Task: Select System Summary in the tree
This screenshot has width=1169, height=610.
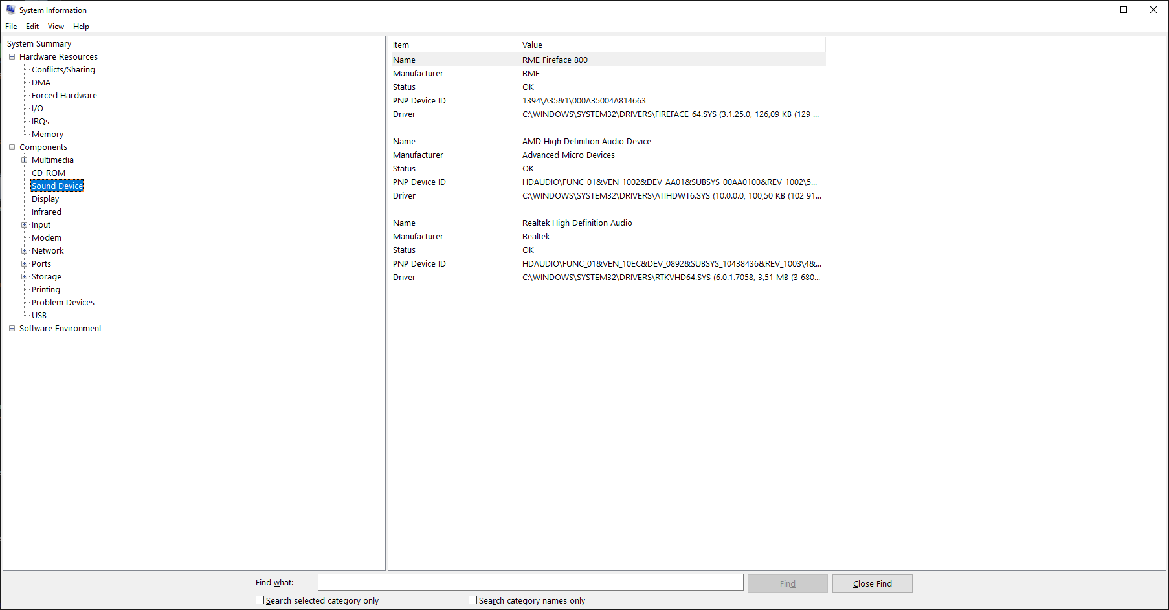Action: coord(39,43)
